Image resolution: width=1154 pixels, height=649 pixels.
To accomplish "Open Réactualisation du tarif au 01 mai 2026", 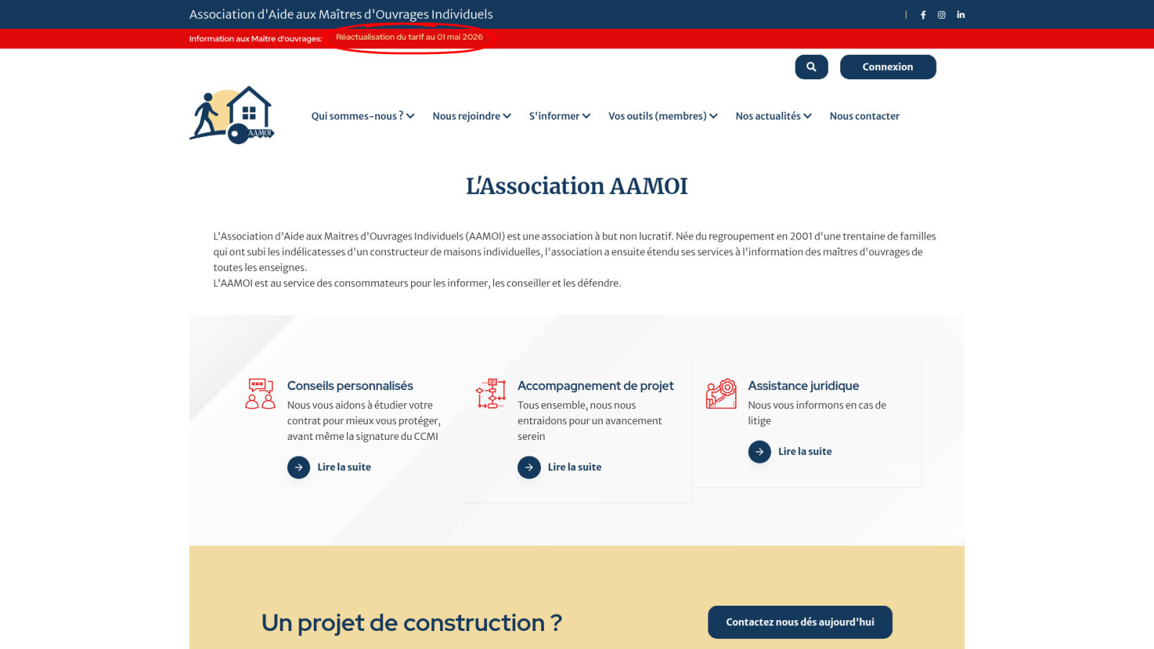I will click(409, 37).
